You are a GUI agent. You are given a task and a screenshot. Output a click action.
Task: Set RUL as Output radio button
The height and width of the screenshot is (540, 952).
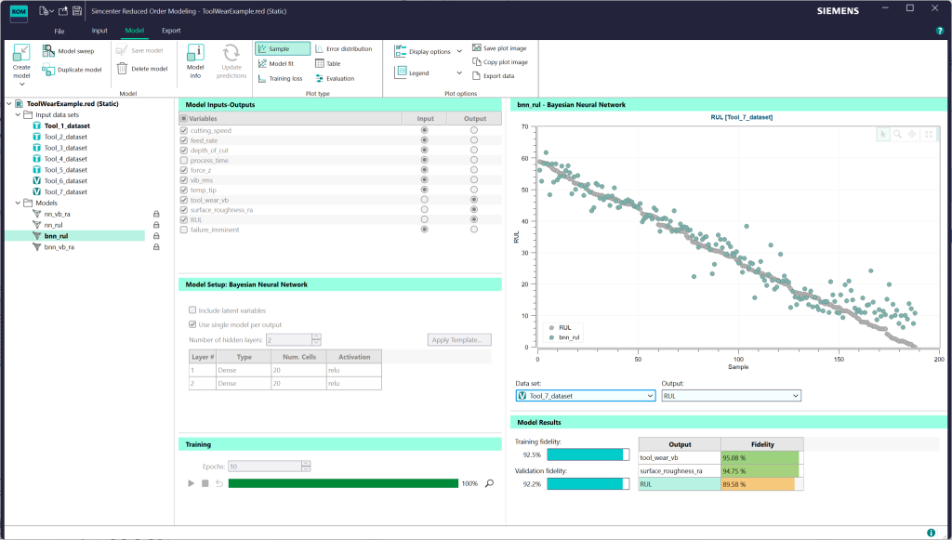point(473,219)
